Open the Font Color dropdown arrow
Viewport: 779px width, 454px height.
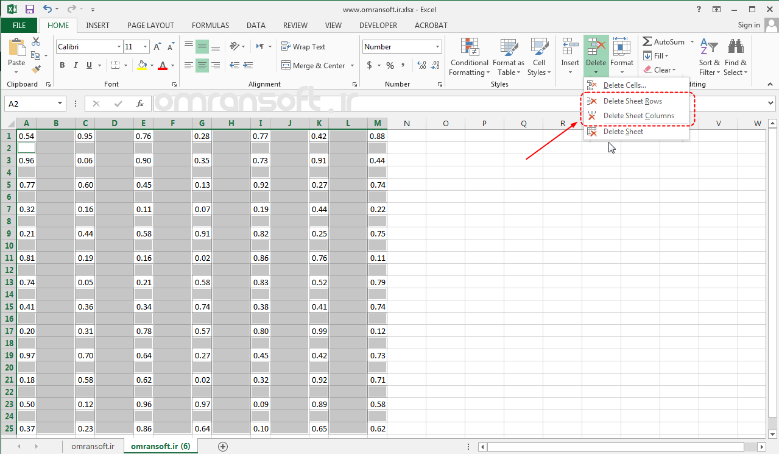click(x=172, y=65)
